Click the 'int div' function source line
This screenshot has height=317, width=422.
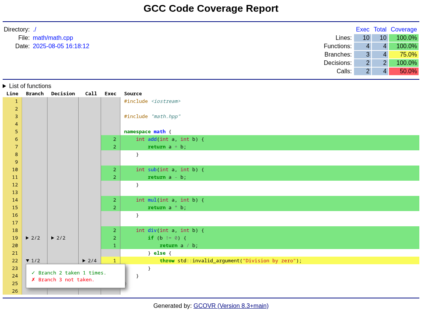pos(170,230)
